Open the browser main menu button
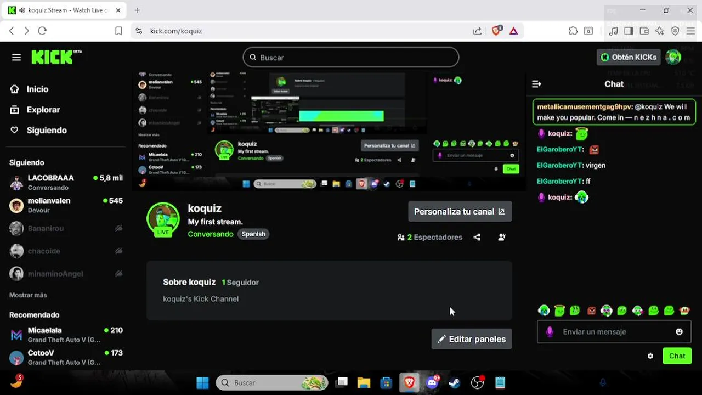Image resolution: width=702 pixels, height=395 pixels. click(x=690, y=31)
